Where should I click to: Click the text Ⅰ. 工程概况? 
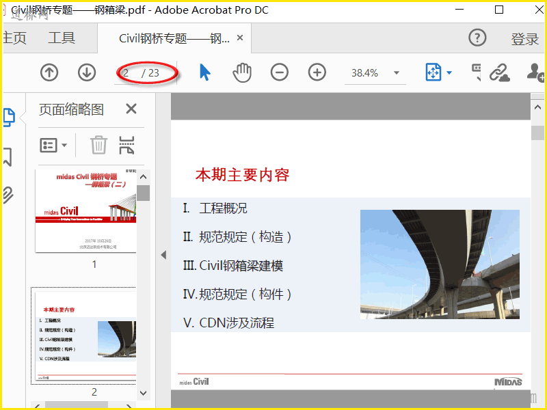215,208
